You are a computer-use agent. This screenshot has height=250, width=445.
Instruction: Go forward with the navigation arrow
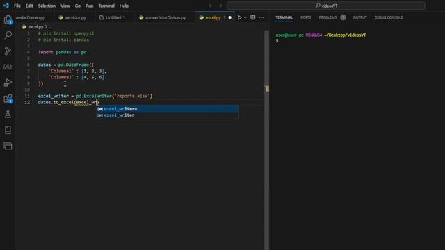[220, 6]
